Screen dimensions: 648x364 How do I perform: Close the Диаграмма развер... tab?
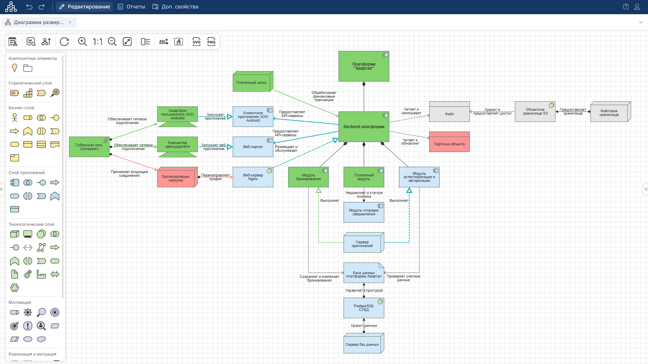coord(70,22)
